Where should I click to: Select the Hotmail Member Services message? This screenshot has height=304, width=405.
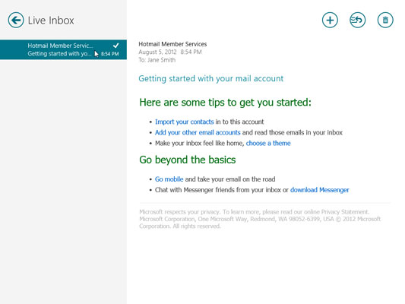[63, 49]
